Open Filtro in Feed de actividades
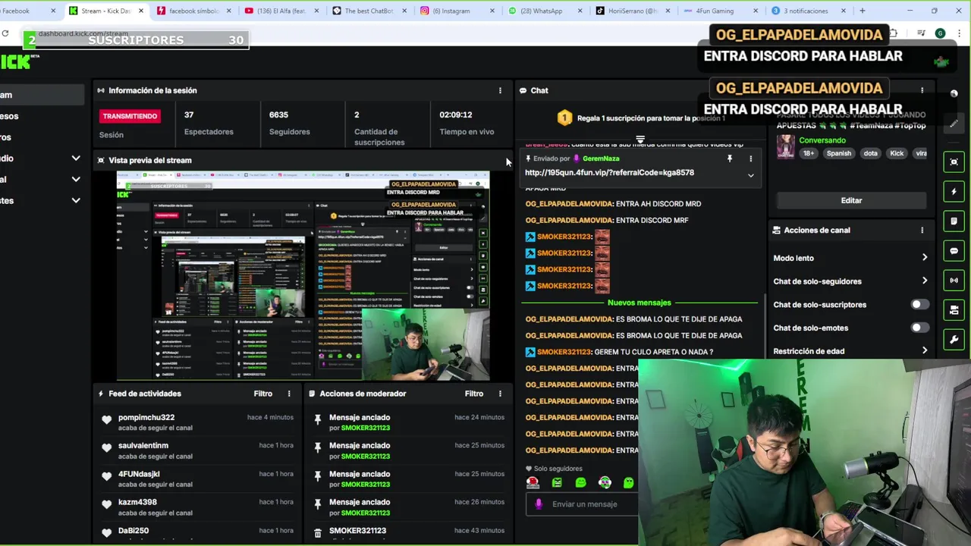 (x=263, y=394)
